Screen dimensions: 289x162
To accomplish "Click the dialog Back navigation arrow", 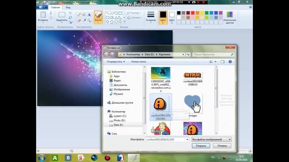I will (107, 54).
